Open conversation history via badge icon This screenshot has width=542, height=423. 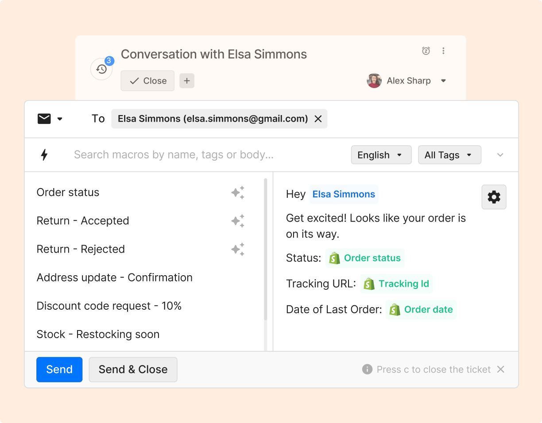[x=101, y=69]
